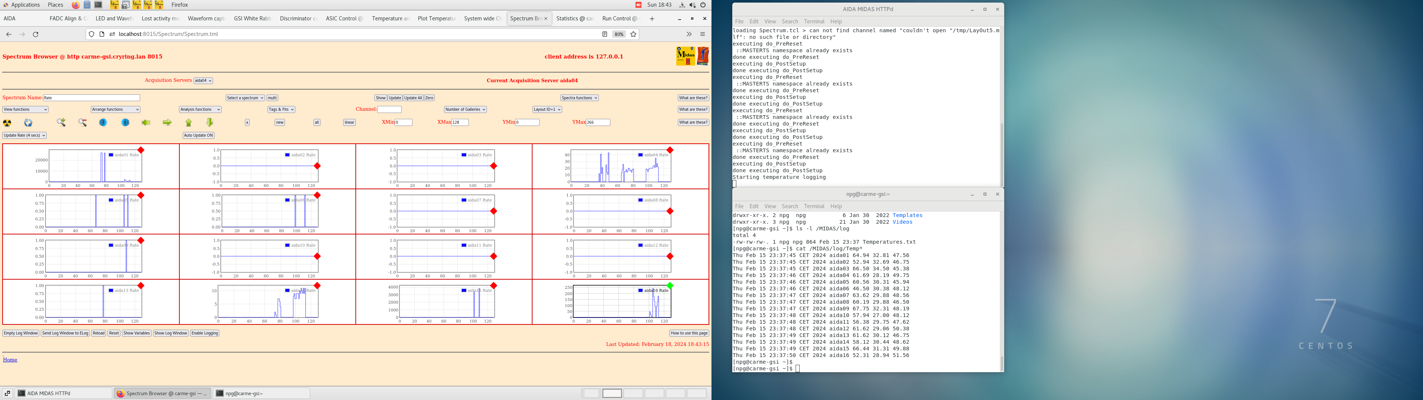Open the Terminal menu in AIDA MIDAS HTTPd

[x=814, y=21]
